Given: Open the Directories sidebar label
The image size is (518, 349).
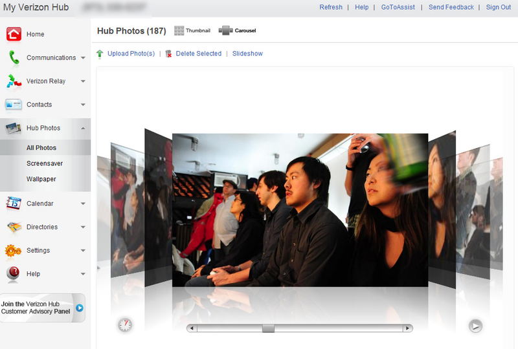Looking at the screenshot, I should 42,227.
